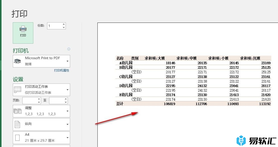The width and height of the screenshot is (278, 147).
Task: Click the value 24132 in D幼儿园 row
Action: (202, 86)
